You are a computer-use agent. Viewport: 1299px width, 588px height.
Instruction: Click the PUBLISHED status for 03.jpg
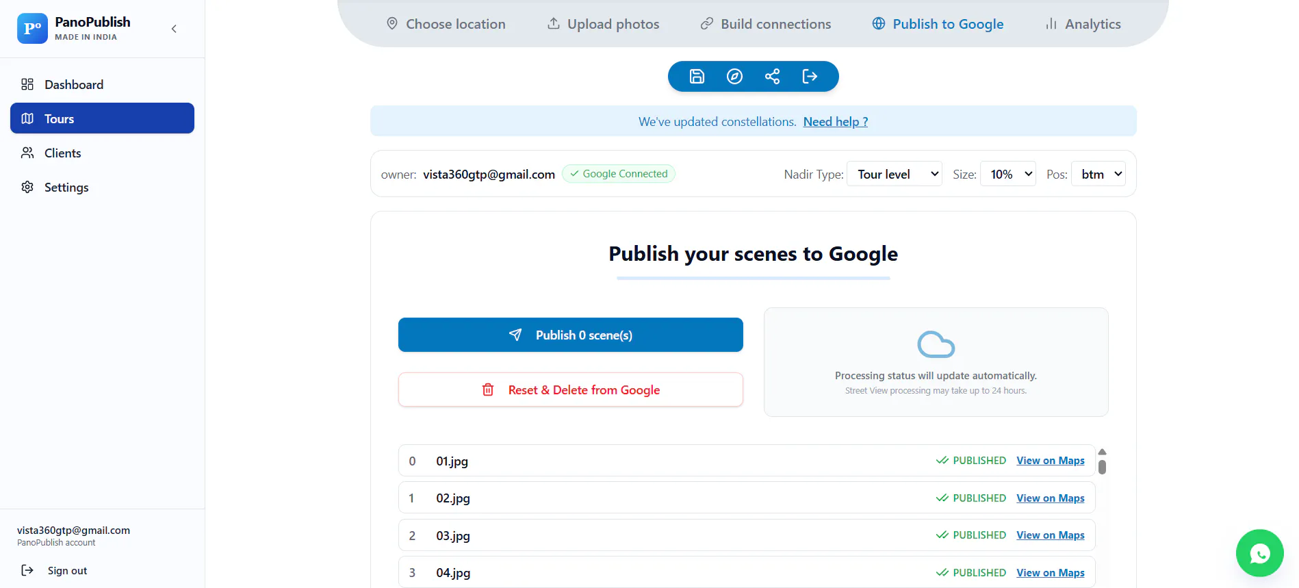point(971,535)
